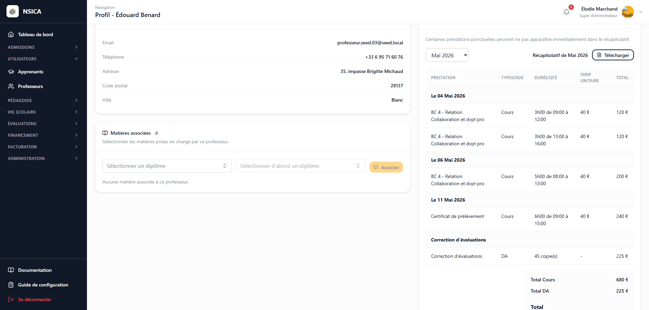Open the user account menu chevron
Screen dimensions: 649x310
coord(641,12)
